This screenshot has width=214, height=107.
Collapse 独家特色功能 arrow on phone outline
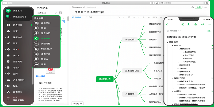212,78
